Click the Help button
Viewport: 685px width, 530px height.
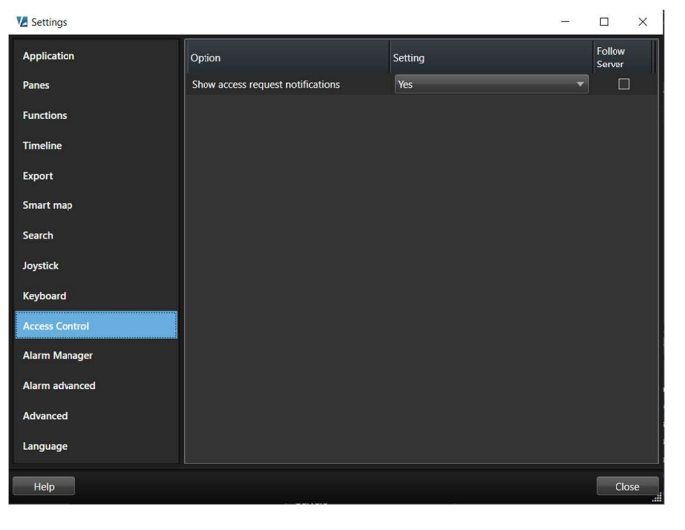(x=44, y=486)
